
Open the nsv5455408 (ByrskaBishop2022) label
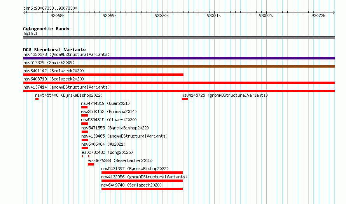(69, 95)
